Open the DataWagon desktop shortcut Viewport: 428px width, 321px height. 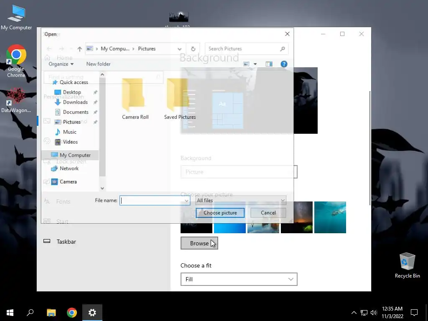click(16, 100)
